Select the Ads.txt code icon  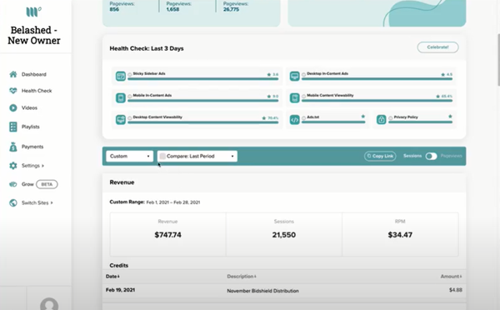[x=294, y=120]
